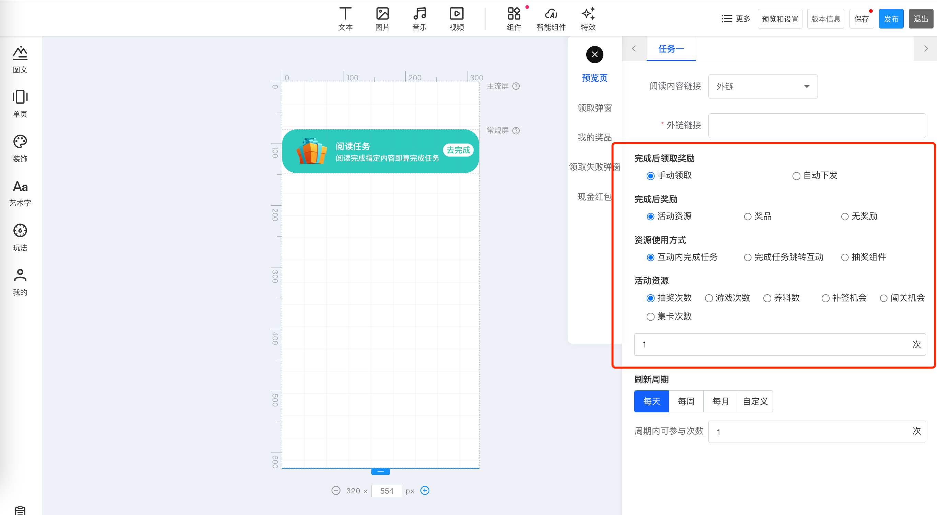937x515 pixels.
Task: Select 游戏次数 as activity resource
Action: pyautogui.click(x=709, y=298)
